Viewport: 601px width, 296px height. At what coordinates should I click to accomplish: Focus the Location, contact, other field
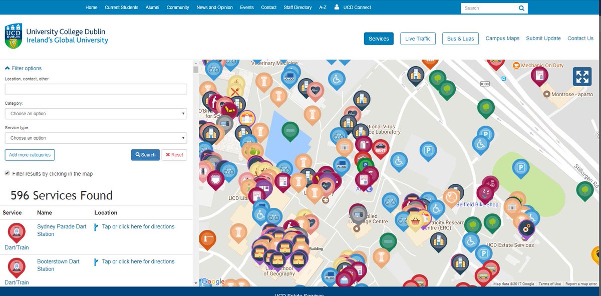coord(96,89)
